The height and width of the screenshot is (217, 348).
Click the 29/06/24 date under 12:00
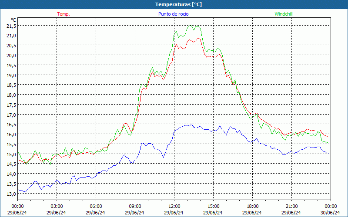(174, 213)
